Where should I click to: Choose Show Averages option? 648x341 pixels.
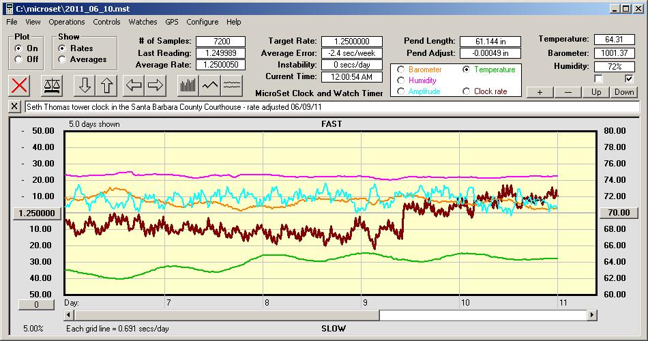pyautogui.click(x=62, y=59)
